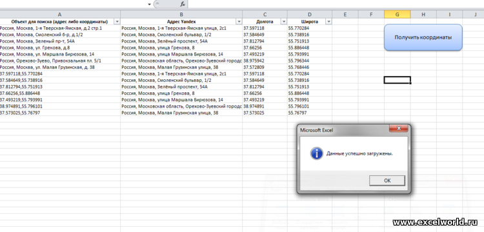The width and height of the screenshot is (484, 232).
Task: Click the Долгота header cell
Action: coord(265,21)
